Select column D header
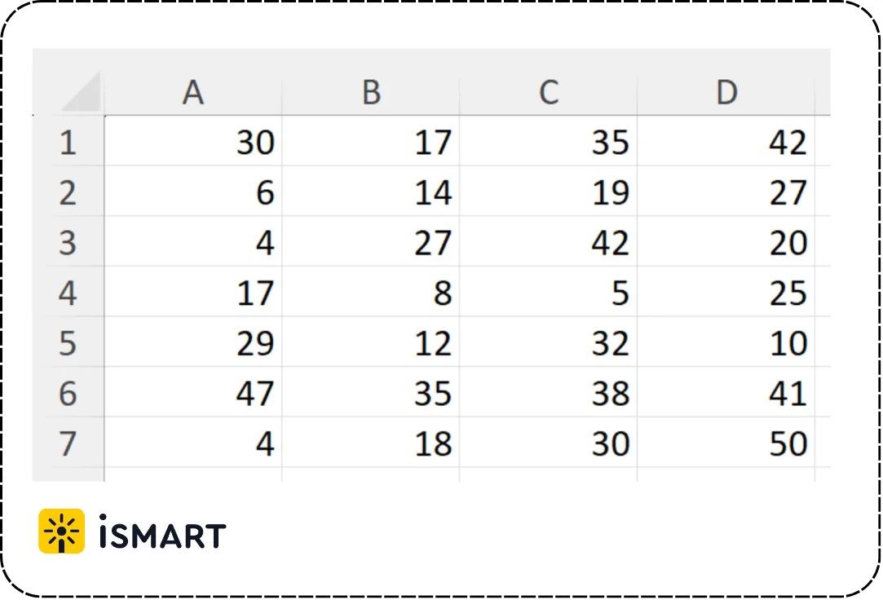 click(726, 92)
